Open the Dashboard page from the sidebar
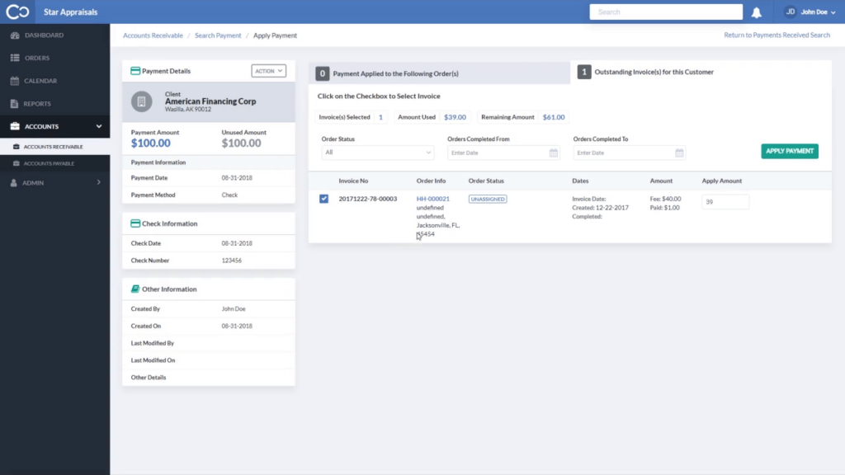This screenshot has width=845, height=475. point(54,35)
